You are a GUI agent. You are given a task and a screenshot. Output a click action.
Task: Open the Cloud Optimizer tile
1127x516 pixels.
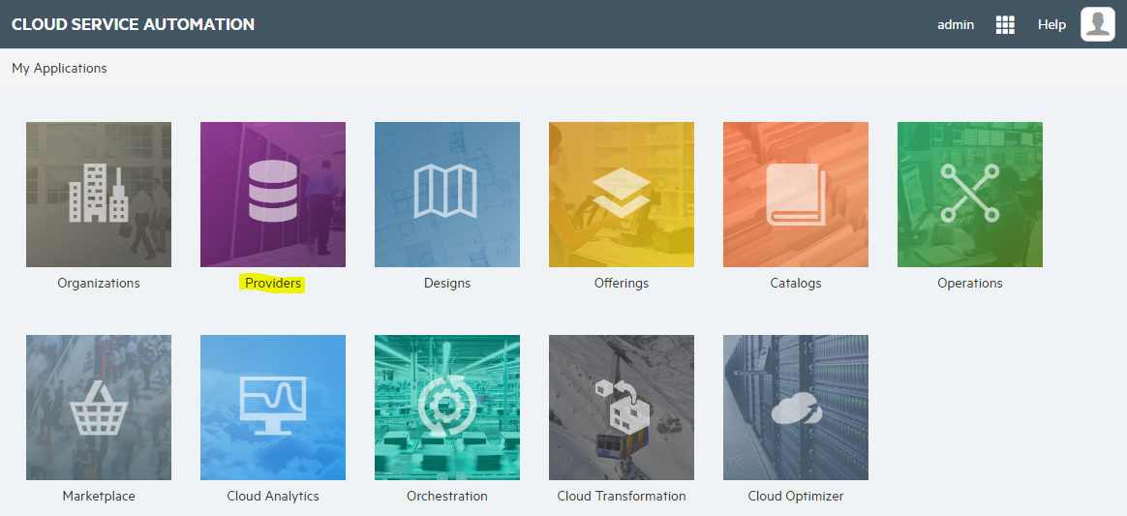tap(796, 408)
